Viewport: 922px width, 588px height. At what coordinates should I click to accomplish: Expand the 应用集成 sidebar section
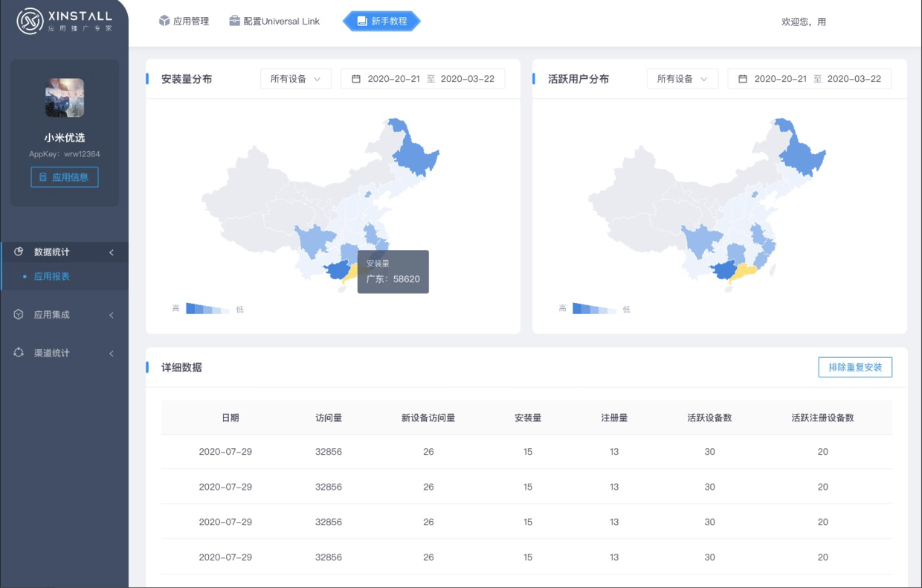[x=112, y=315]
